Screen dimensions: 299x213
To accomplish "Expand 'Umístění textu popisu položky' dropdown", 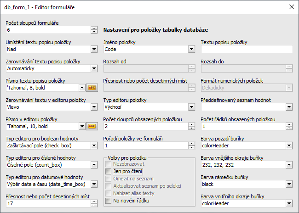I will [94, 49].
